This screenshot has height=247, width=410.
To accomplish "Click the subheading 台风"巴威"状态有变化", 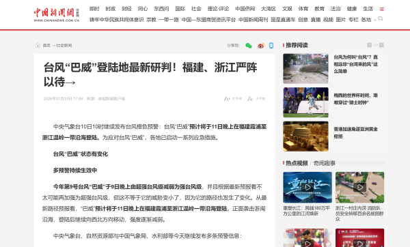I will pos(81,154).
